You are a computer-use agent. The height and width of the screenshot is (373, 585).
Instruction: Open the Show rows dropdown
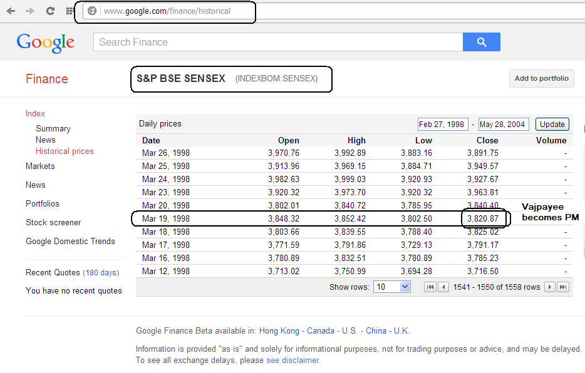tap(391, 287)
